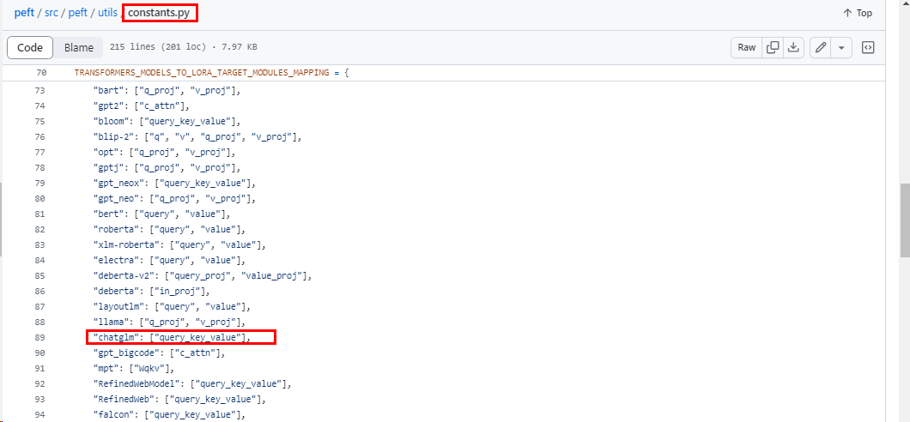The width and height of the screenshot is (910, 422).
Task: Click the "deberta-v2" mapping code line
Action: 203,275
